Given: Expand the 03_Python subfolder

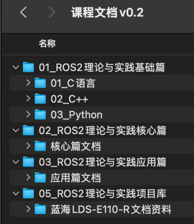Looking at the screenshot, I should pyautogui.click(x=28, y=114).
